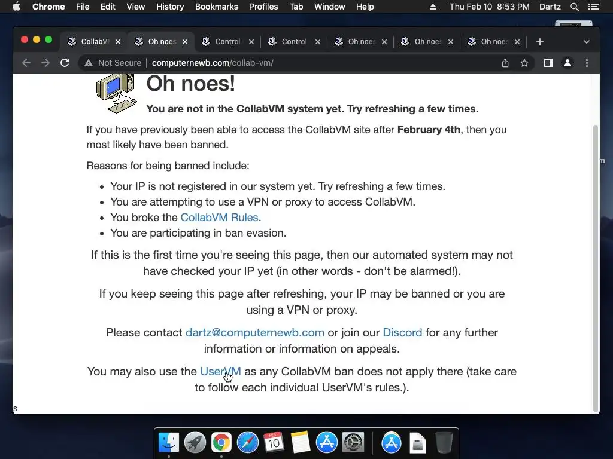Click the Share page icon in address bar
Image resolution: width=613 pixels, height=459 pixels.
click(x=505, y=63)
